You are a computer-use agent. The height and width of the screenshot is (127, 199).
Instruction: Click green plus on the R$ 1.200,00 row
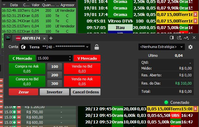click(x=14, y=107)
